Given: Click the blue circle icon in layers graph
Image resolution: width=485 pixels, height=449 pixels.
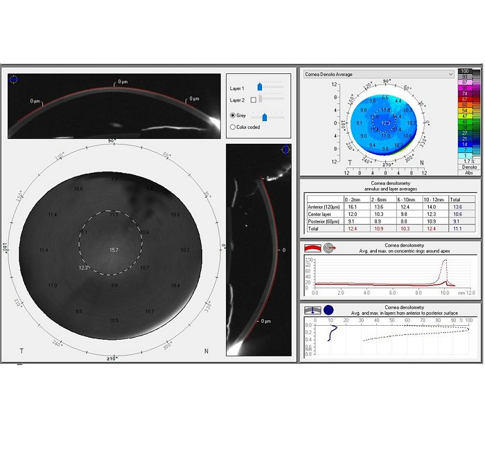Looking at the screenshot, I should 328,310.
